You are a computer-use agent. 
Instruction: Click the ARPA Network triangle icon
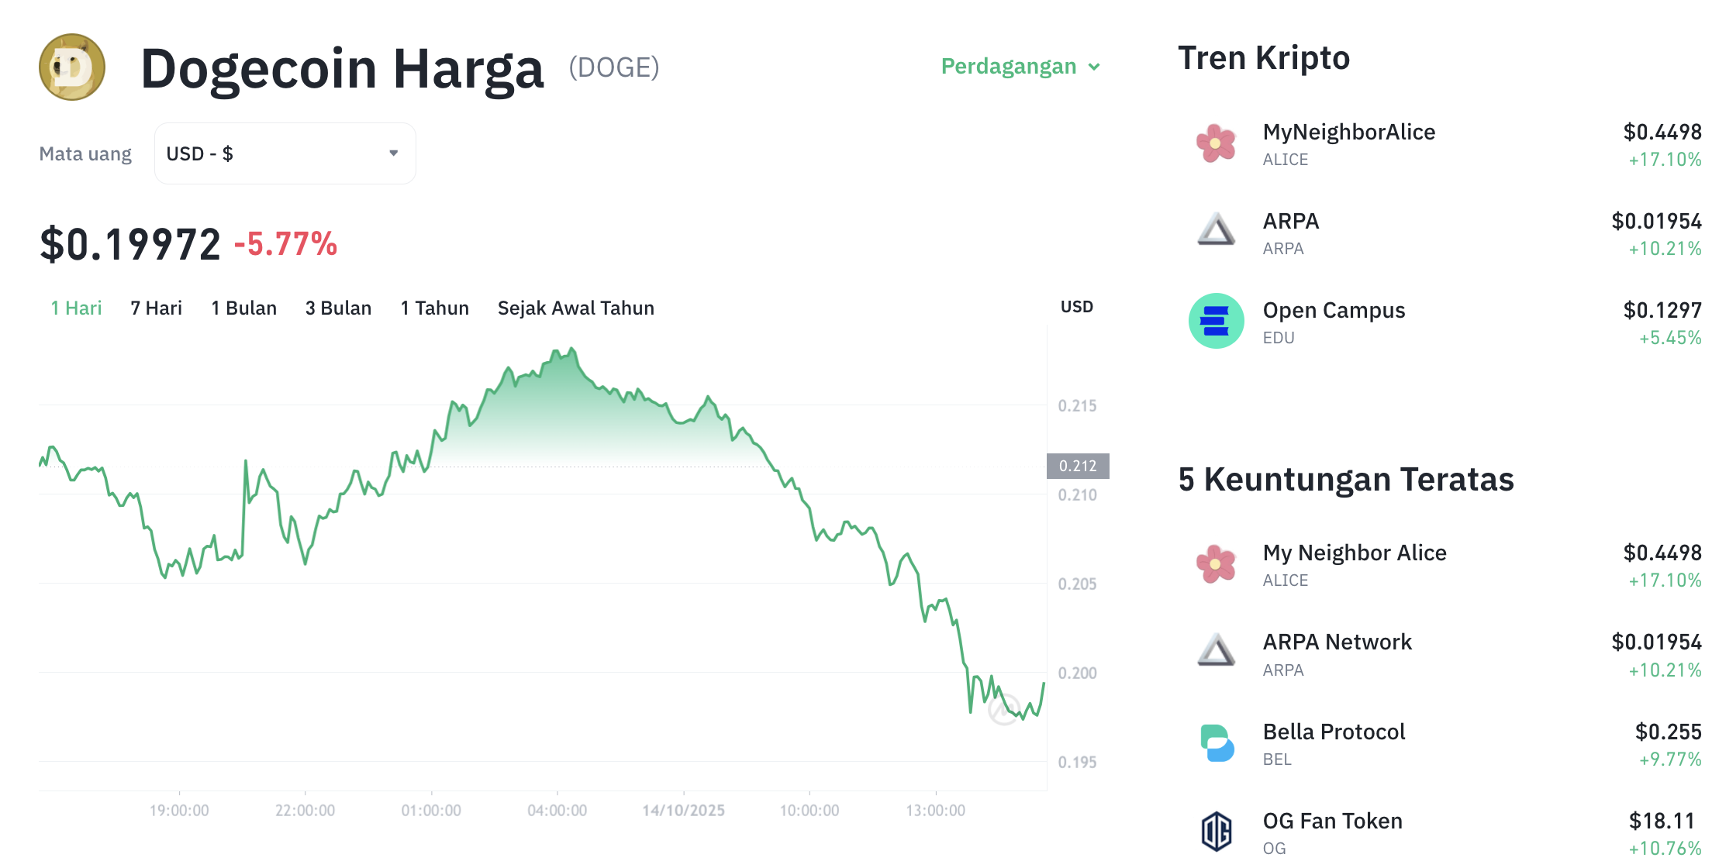1216,652
